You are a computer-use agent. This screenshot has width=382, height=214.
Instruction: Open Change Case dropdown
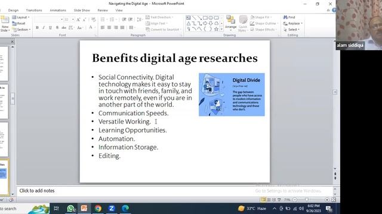[79, 28]
